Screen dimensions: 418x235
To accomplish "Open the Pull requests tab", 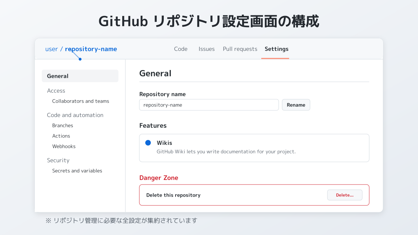I will point(240,49).
